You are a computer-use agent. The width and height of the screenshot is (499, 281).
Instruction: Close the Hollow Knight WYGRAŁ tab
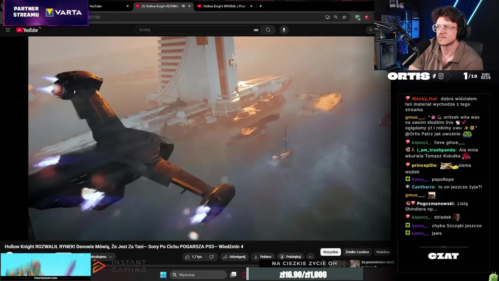[251, 6]
